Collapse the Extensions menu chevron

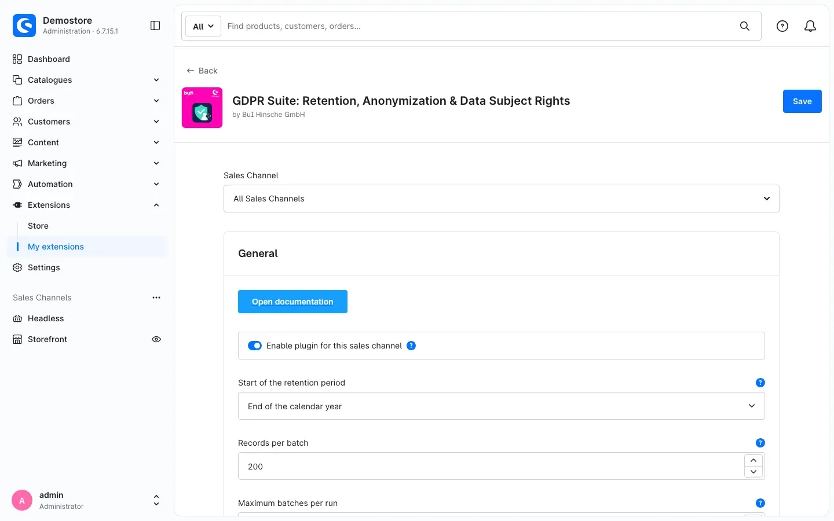(156, 205)
